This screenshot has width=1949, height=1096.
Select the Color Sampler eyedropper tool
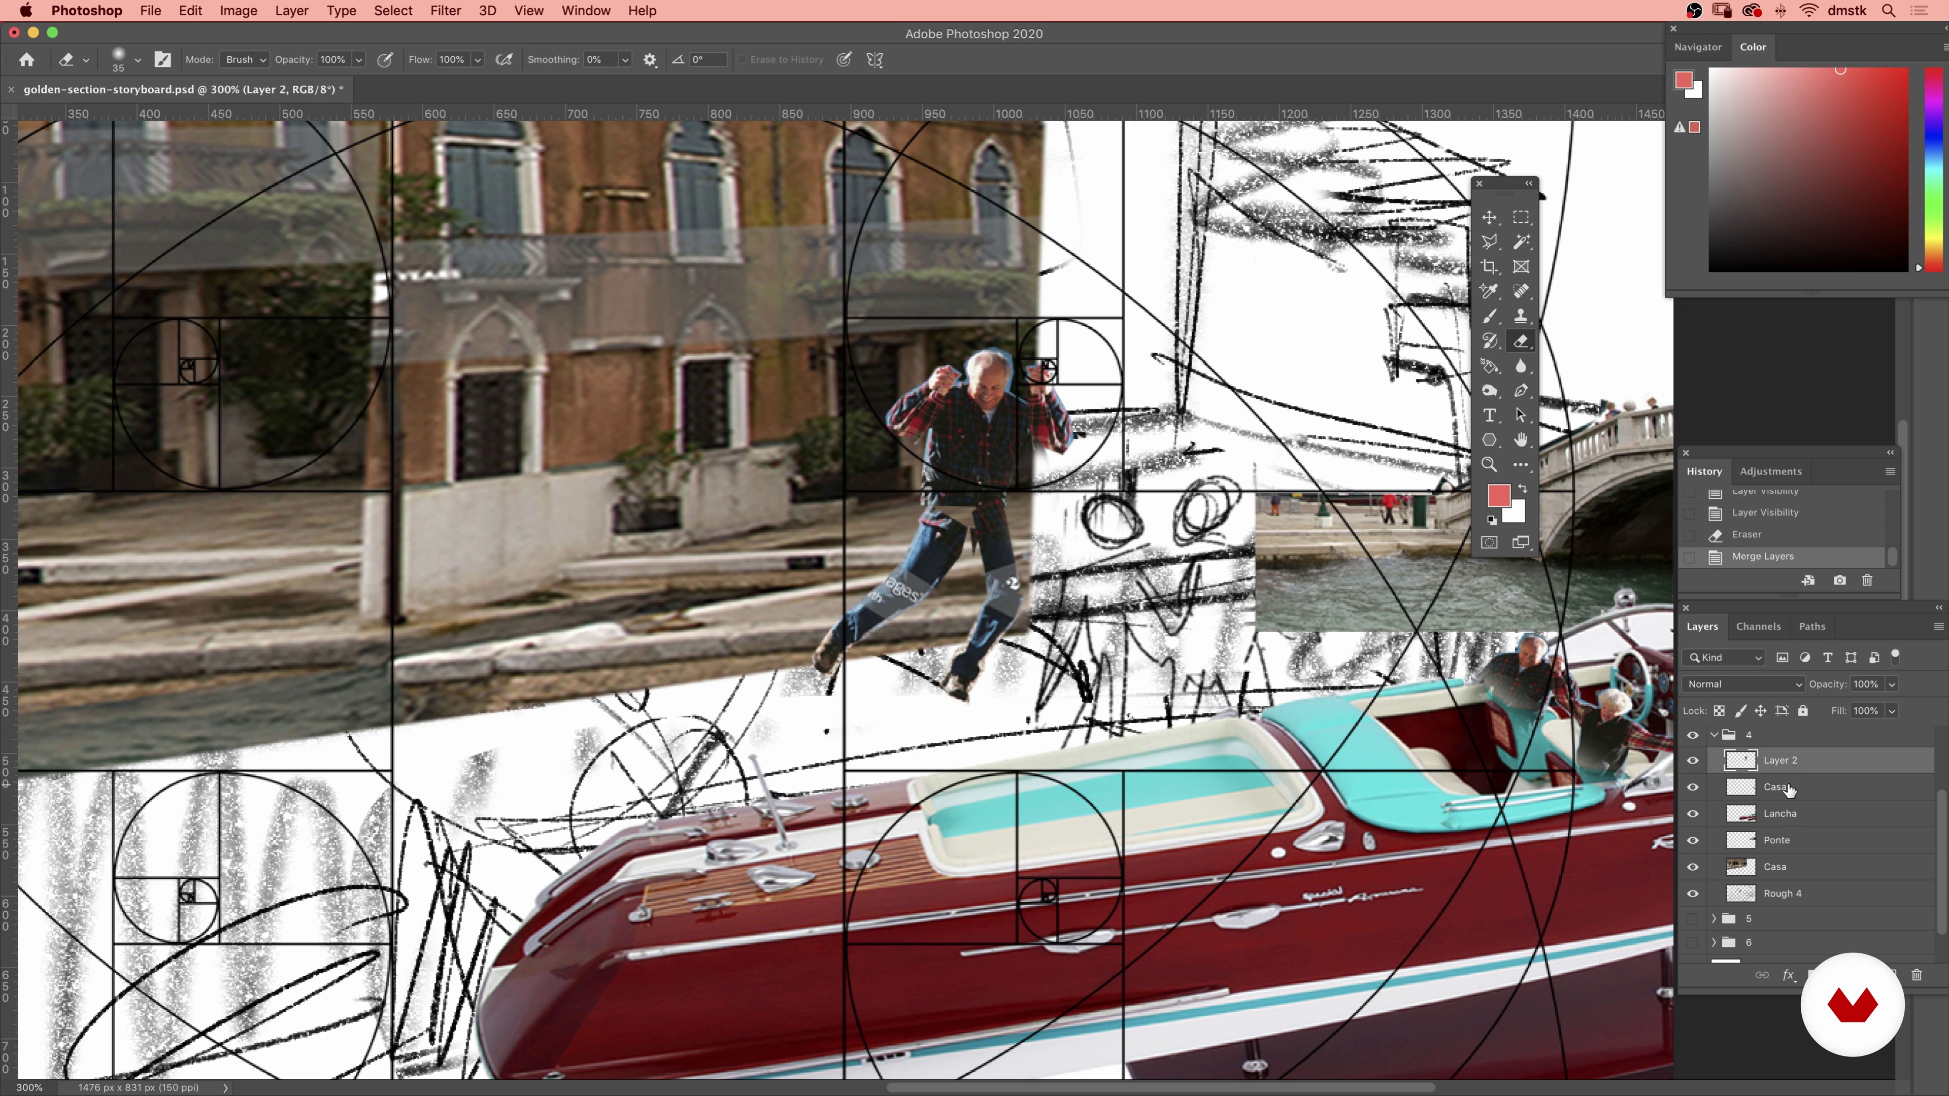coord(1489,291)
